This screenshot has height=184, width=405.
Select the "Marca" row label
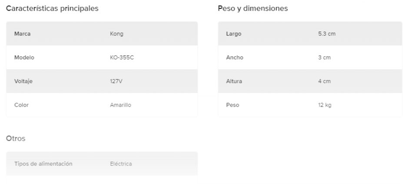pyautogui.click(x=22, y=34)
